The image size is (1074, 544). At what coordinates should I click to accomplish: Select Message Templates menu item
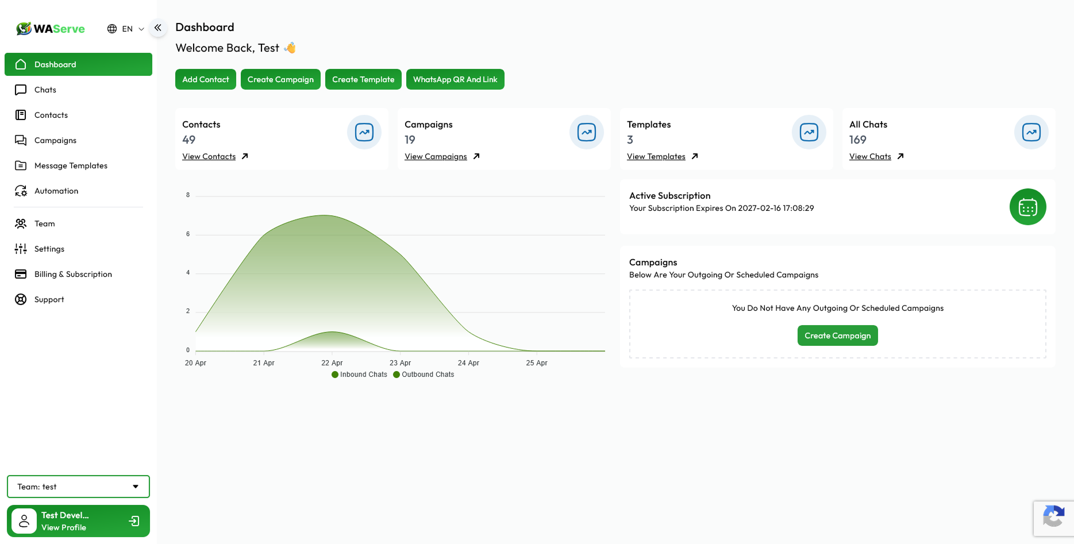[x=78, y=165]
